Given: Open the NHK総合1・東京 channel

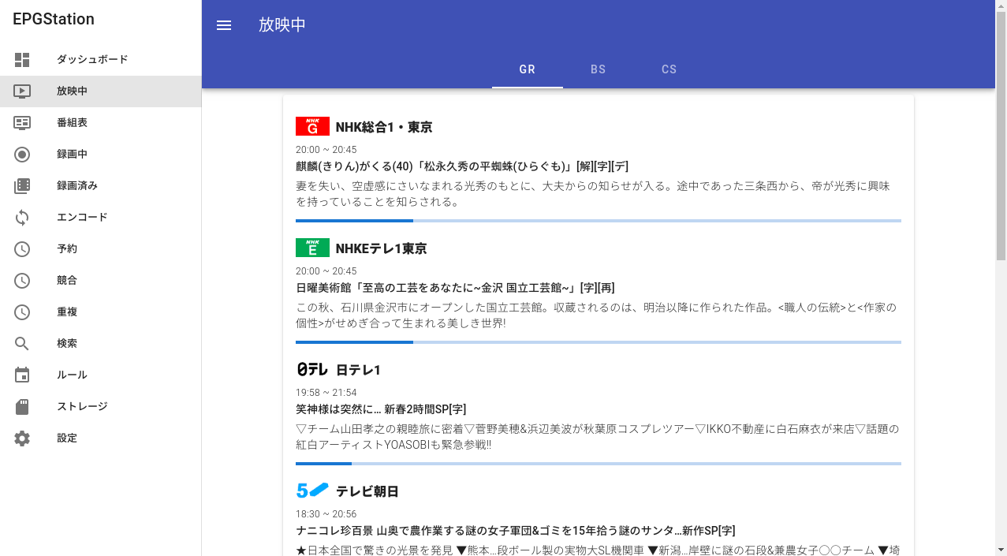Looking at the screenshot, I should (383, 127).
